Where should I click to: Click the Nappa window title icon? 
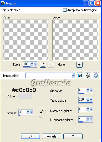pyautogui.click(x=3, y=3)
